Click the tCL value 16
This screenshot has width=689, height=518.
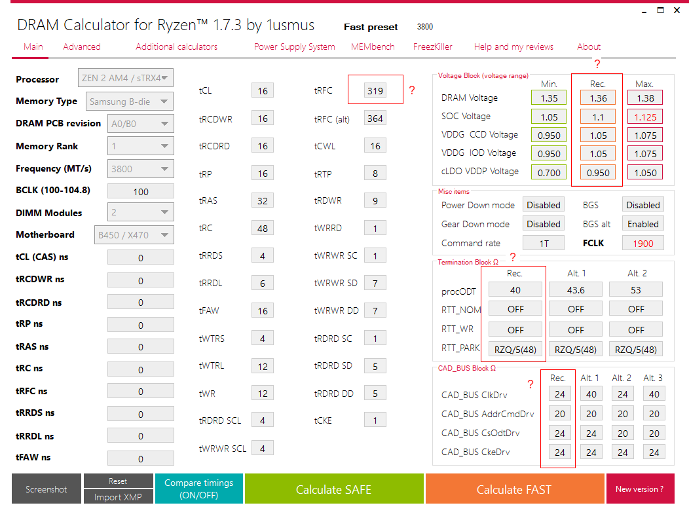[263, 90]
